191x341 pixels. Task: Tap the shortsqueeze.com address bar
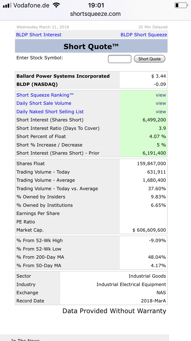coord(95,14)
